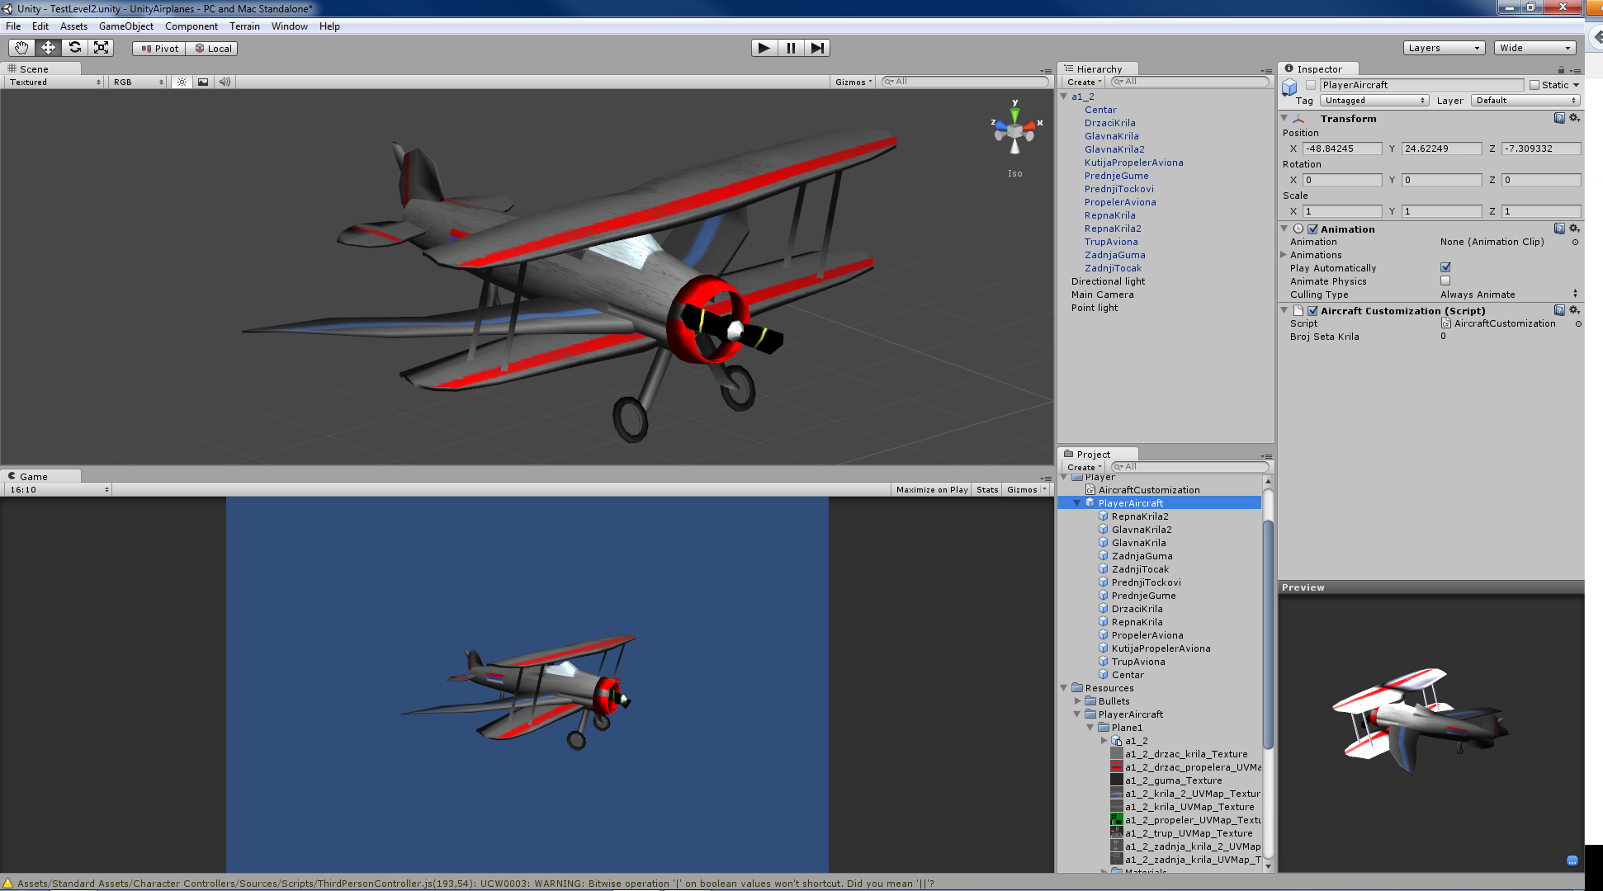Toggle scene lighting sun icon
This screenshot has width=1603, height=891.
point(182,82)
